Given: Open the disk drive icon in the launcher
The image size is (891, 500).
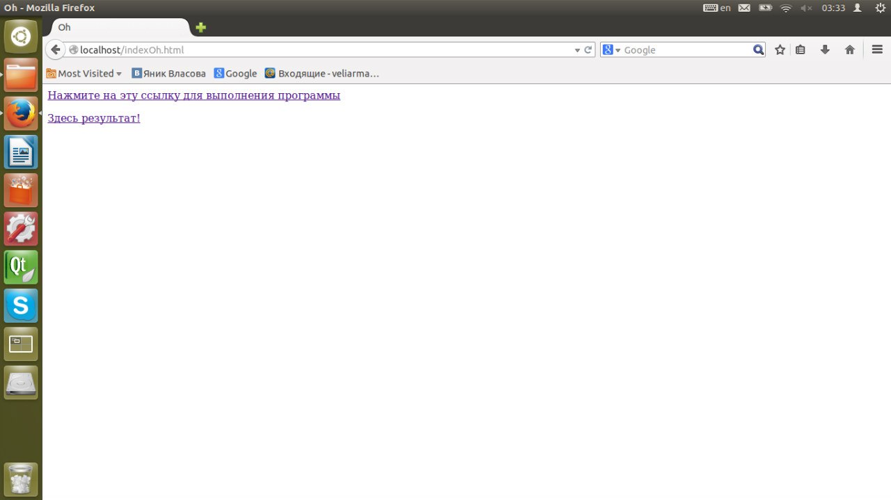Looking at the screenshot, I should pyautogui.click(x=21, y=382).
